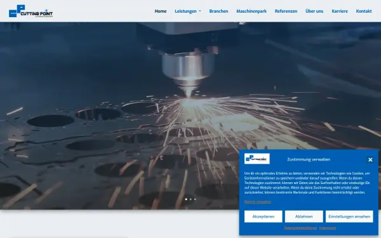The width and height of the screenshot is (381, 238).
Task: Open the Maschinenpark page
Action: coord(251,11)
